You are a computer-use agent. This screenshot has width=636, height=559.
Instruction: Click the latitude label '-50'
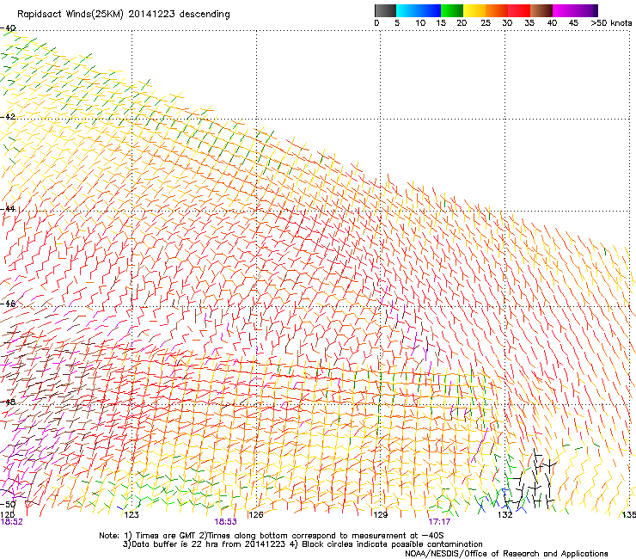(x=8, y=504)
